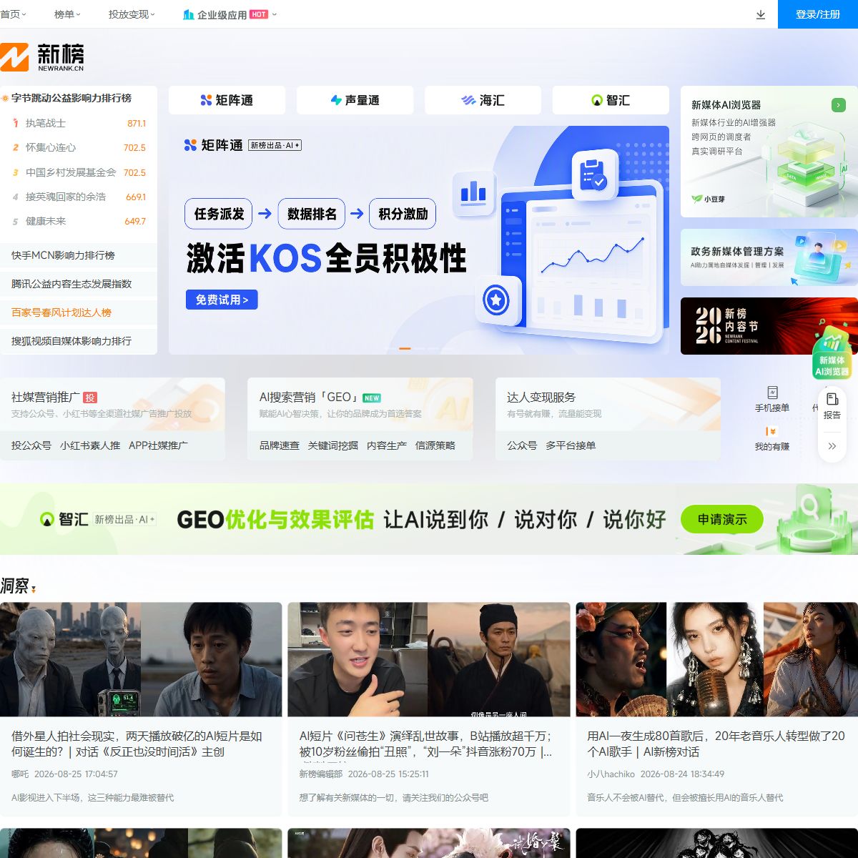
Task: Click the 积分激励 label in carousel
Action: (x=403, y=214)
